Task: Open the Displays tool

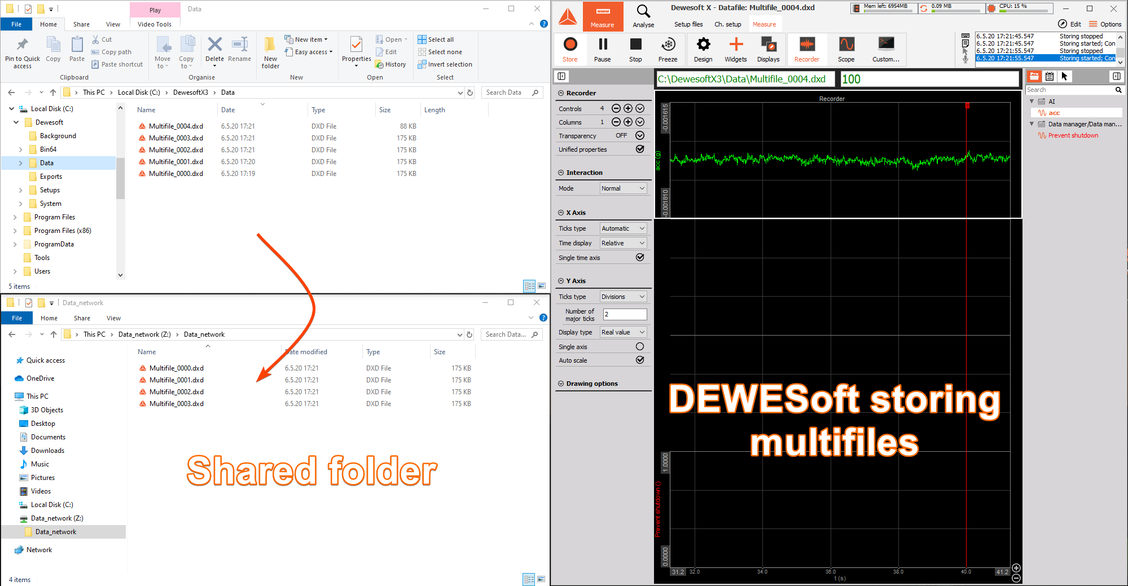Action: [x=769, y=49]
